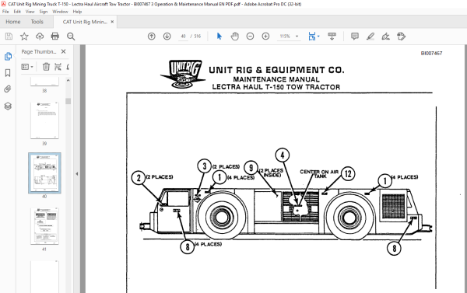
Task: Click the thumbnails panel scroll-up arrow
Action: [68, 81]
